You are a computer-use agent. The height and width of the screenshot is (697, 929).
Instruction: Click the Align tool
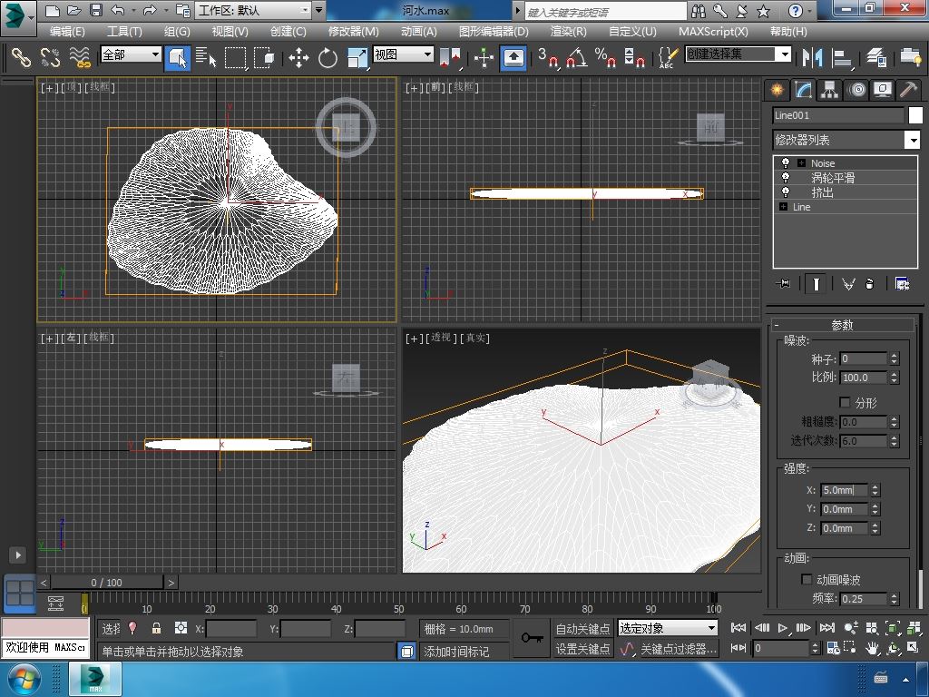pos(841,57)
